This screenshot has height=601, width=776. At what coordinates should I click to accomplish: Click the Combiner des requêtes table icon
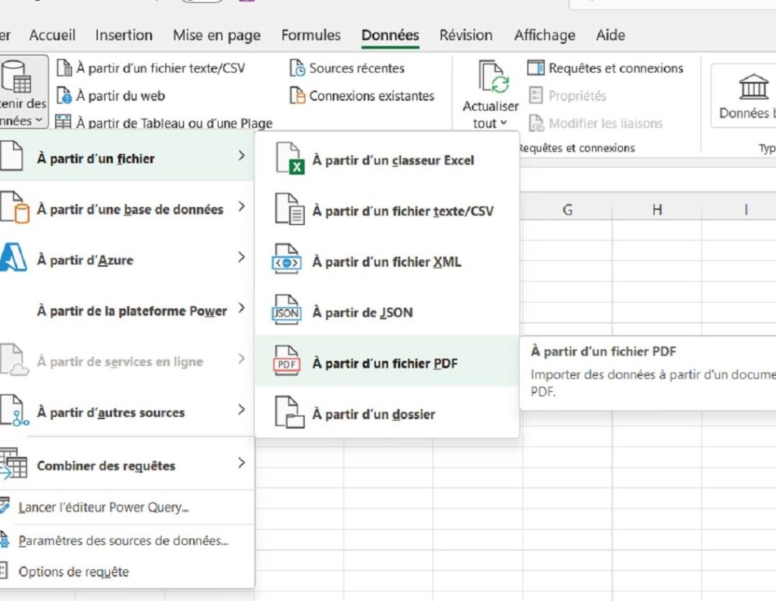point(14,463)
